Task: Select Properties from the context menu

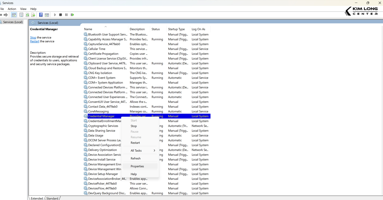Action: point(137,166)
